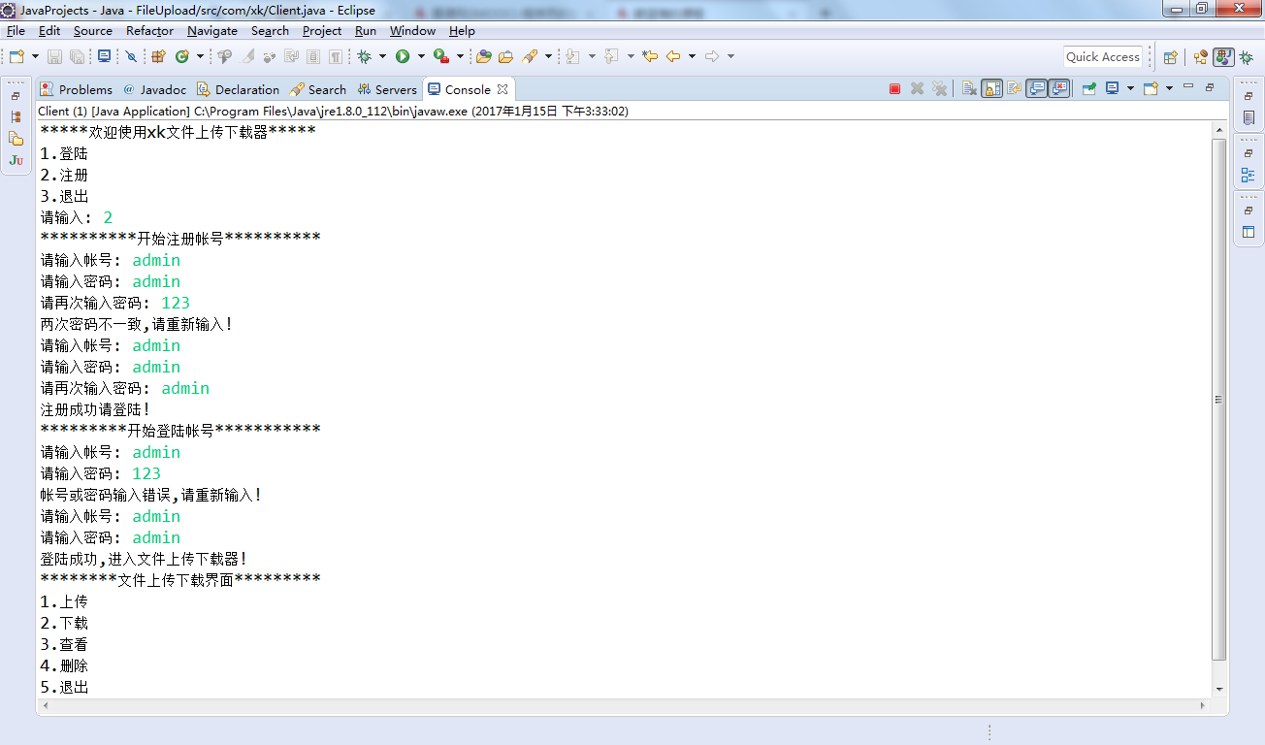The height and width of the screenshot is (745, 1265).
Task: Click Previous Annotation icon
Action: point(611,56)
